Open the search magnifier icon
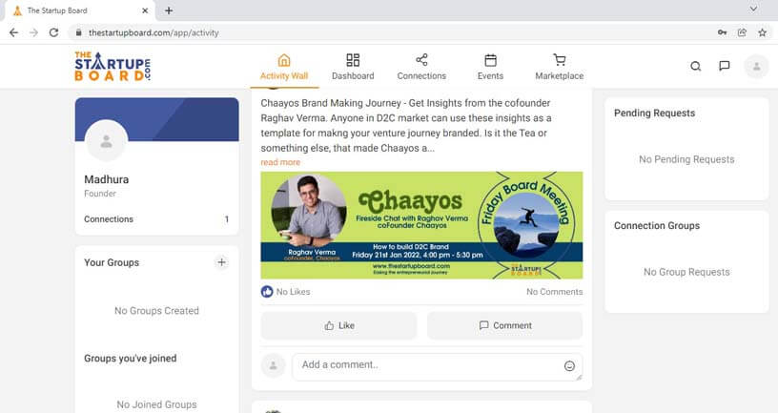778x413 pixels. tap(696, 66)
